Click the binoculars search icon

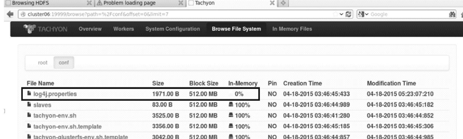[452, 14]
